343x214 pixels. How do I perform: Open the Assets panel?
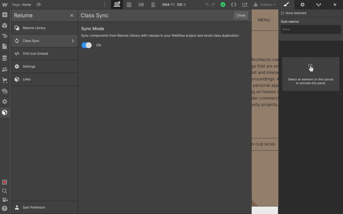click(5, 91)
